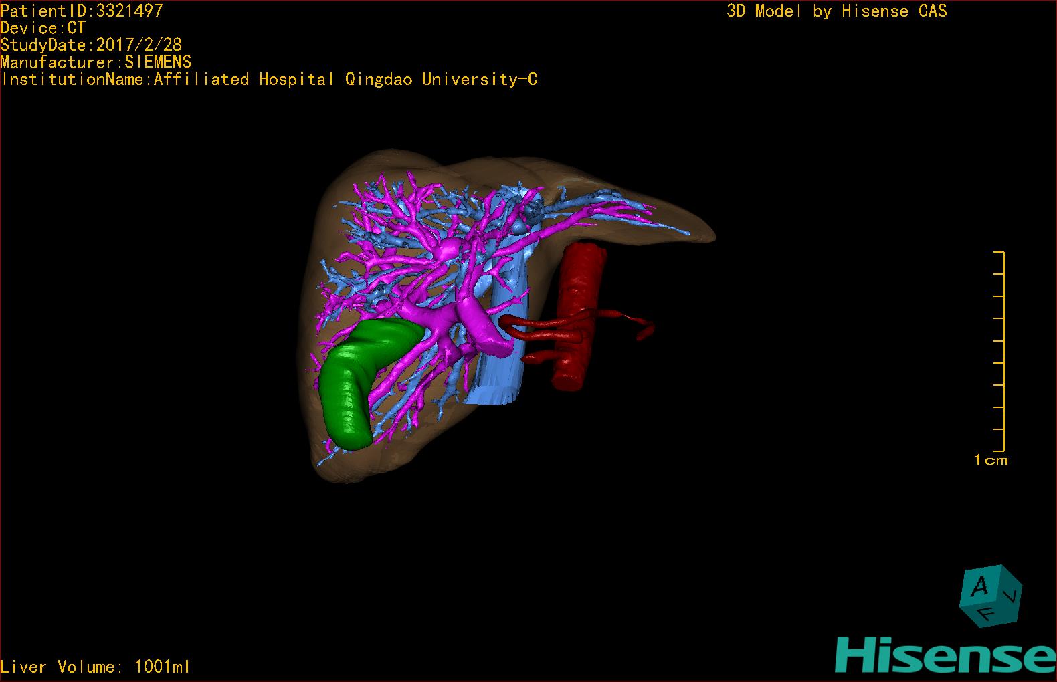The width and height of the screenshot is (1057, 682).
Task: Click the "3D Model by Hisense CAS" label
Action: (x=837, y=11)
